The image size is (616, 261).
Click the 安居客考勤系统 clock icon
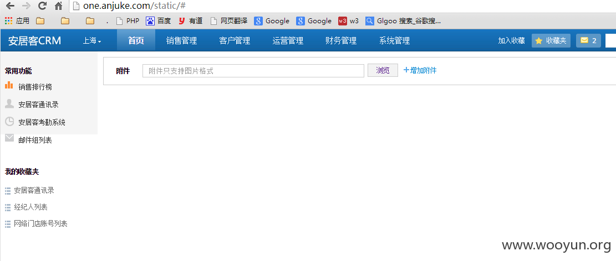click(9, 121)
